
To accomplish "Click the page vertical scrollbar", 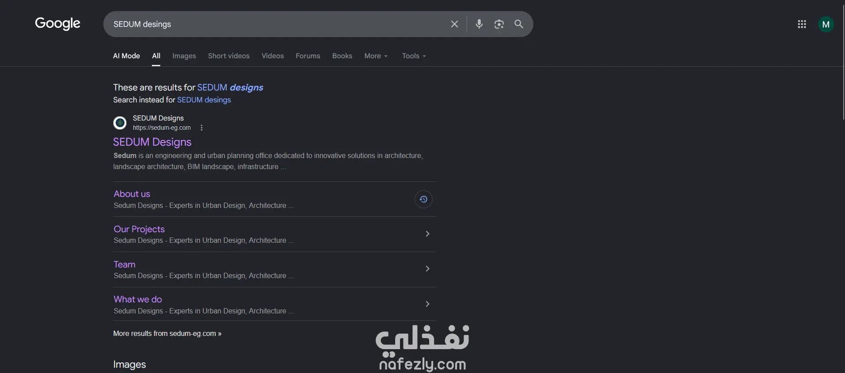I will tap(843, 62).
